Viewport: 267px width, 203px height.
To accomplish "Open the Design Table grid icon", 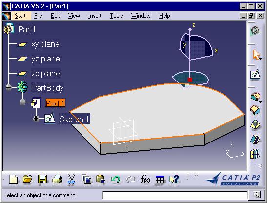I will point(160,180).
